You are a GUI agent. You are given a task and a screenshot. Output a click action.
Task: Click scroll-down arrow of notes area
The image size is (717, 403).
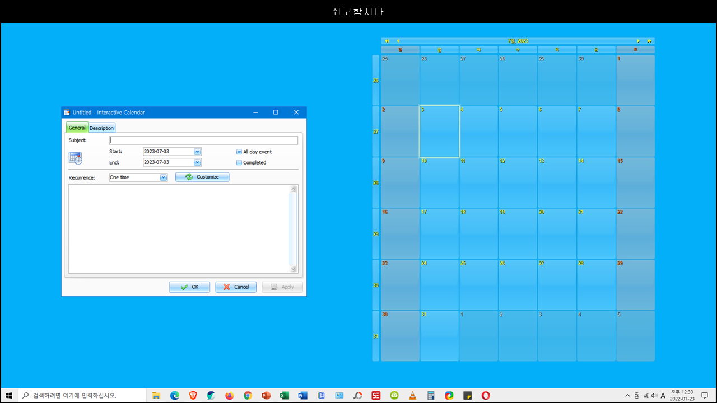pos(294,269)
